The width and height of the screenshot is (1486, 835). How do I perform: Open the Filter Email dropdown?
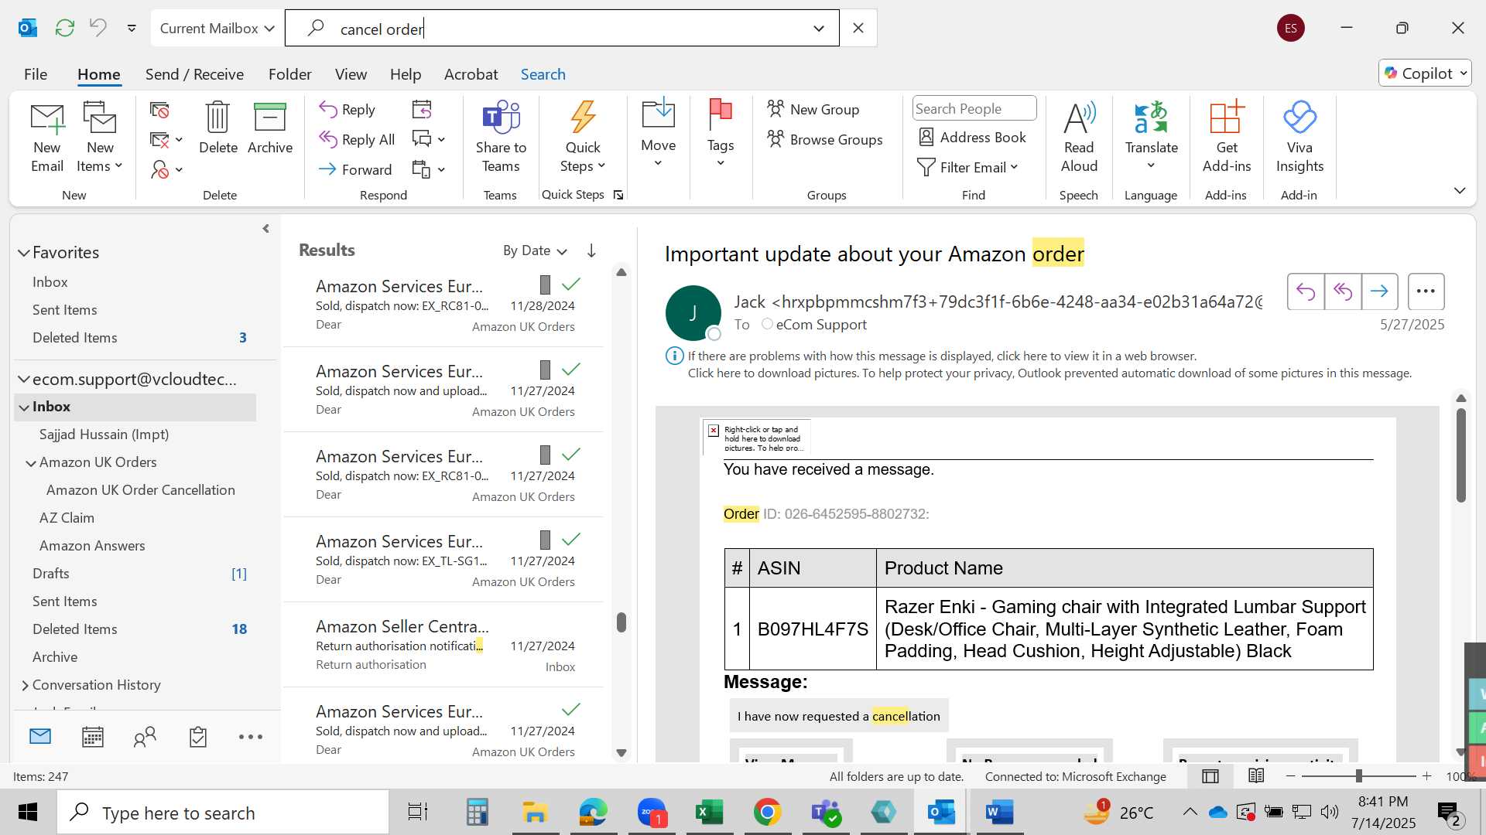[x=967, y=168]
